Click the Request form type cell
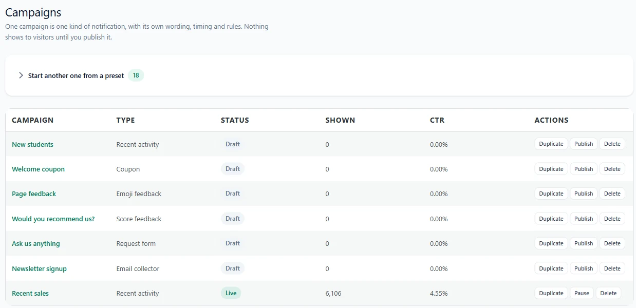The width and height of the screenshot is (636, 308). [136, 243]
